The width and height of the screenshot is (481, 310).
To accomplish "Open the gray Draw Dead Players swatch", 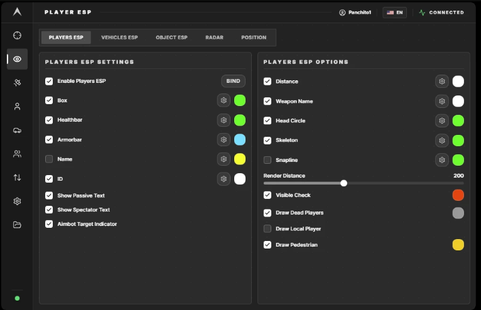I will [x=458, y=213].
